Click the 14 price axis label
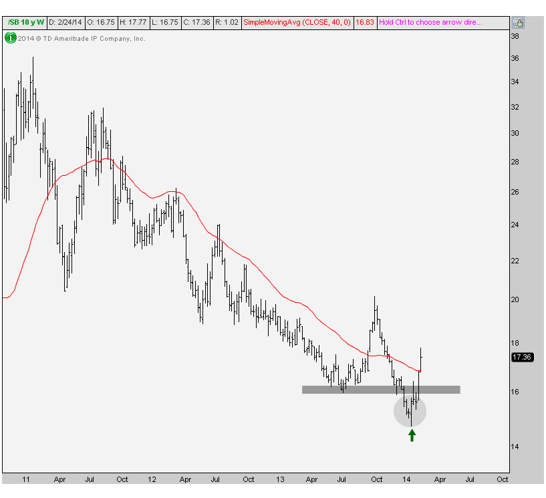546x498 pixels. tap(515, 447)
